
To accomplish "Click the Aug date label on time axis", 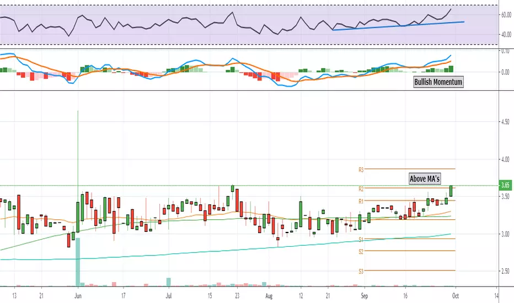I will (269, 296).
